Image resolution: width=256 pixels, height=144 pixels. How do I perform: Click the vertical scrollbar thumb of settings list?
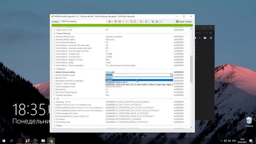pos(191,69)
